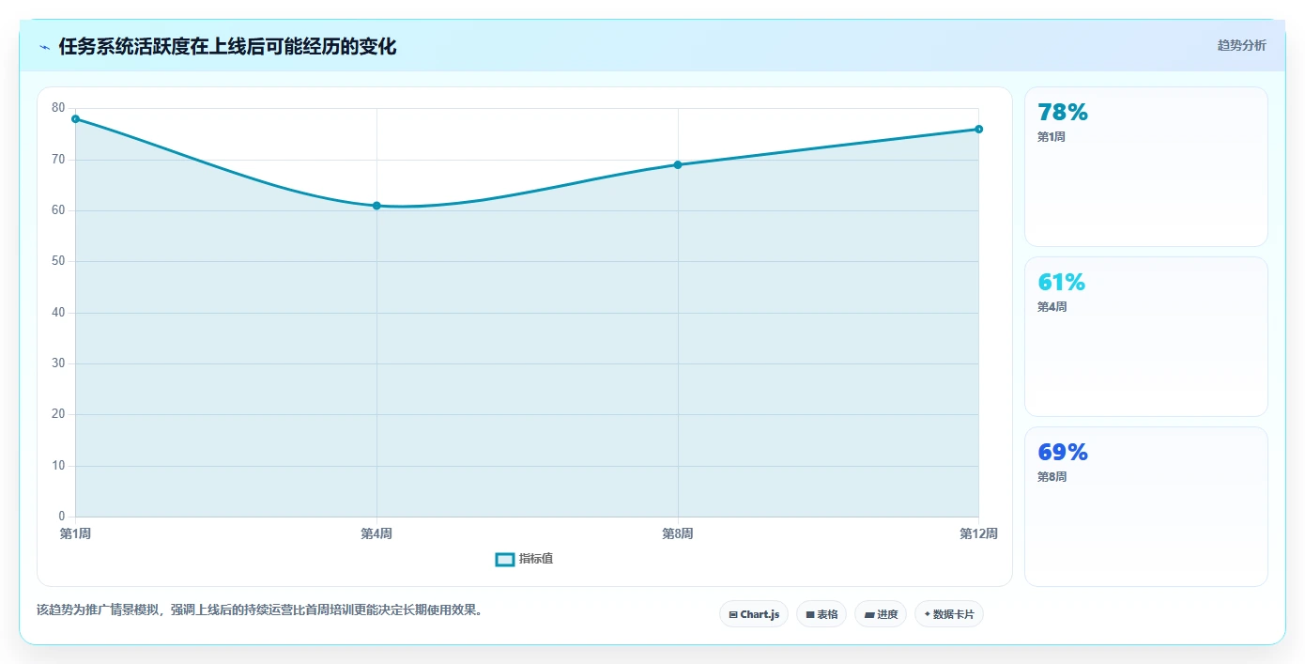Viewport: 1305px width, 664px height.
Task: Click the 第12周 x-axis label
Action: (978, 534)
